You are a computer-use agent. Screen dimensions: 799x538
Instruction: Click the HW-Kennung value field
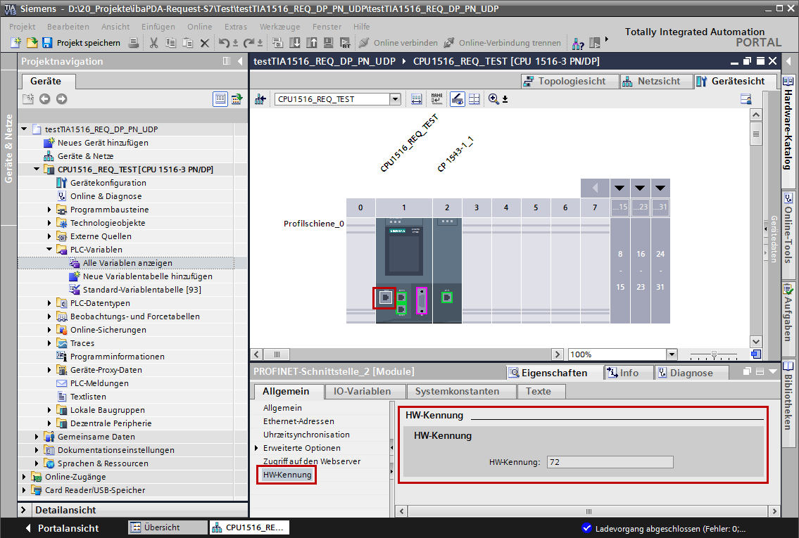(x=608, y=462)
